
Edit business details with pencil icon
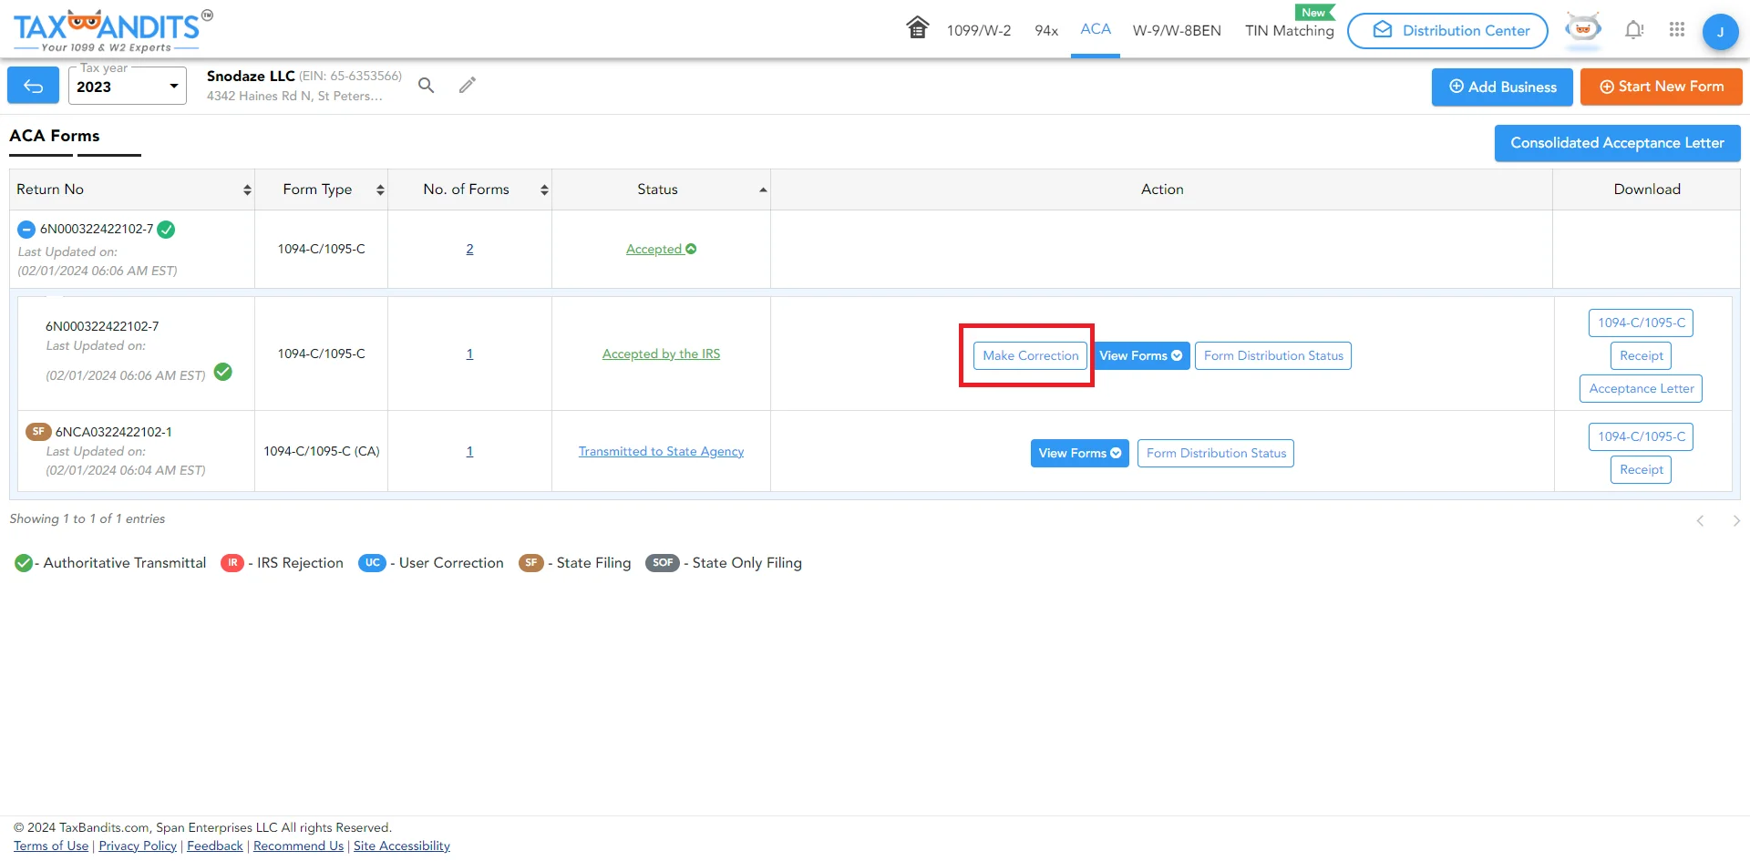tap(468, 86)
